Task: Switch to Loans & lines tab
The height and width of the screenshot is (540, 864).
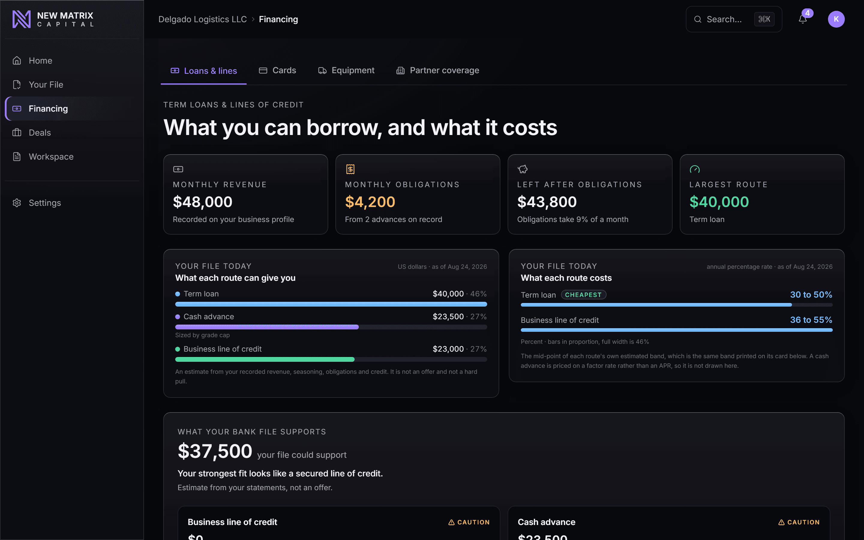Action: [x=203, y=71]
